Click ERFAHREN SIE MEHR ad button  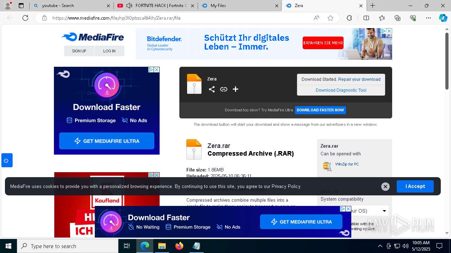(323, 43)
